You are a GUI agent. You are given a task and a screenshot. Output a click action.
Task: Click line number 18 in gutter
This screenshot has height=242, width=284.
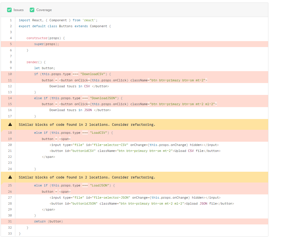tap(10, 133)
